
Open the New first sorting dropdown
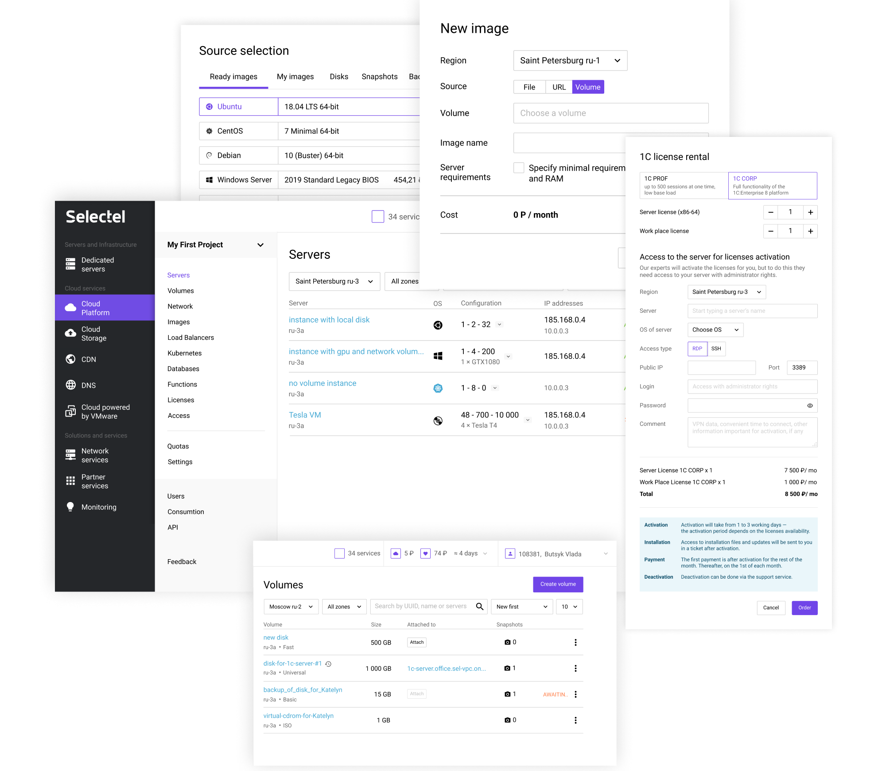coord(521,607)
